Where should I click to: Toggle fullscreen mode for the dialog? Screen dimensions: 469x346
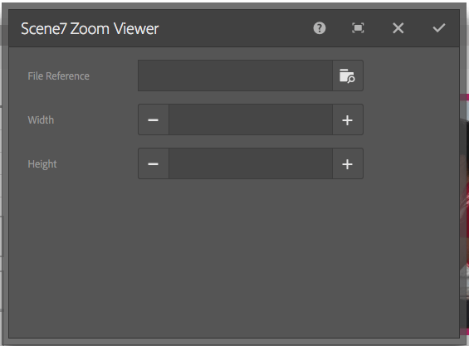(x=358, y=28)
